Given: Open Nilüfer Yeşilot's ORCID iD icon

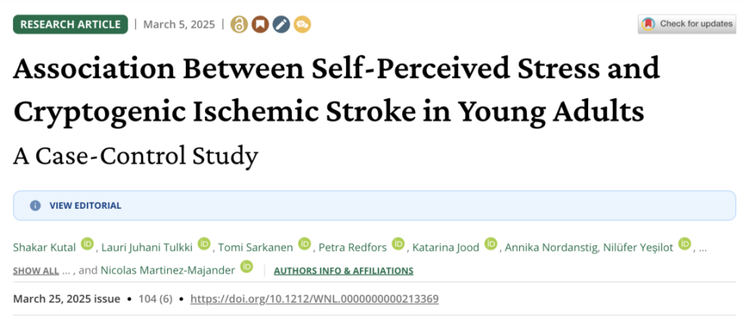Looking at the screenshot, I should pos(685,243).
